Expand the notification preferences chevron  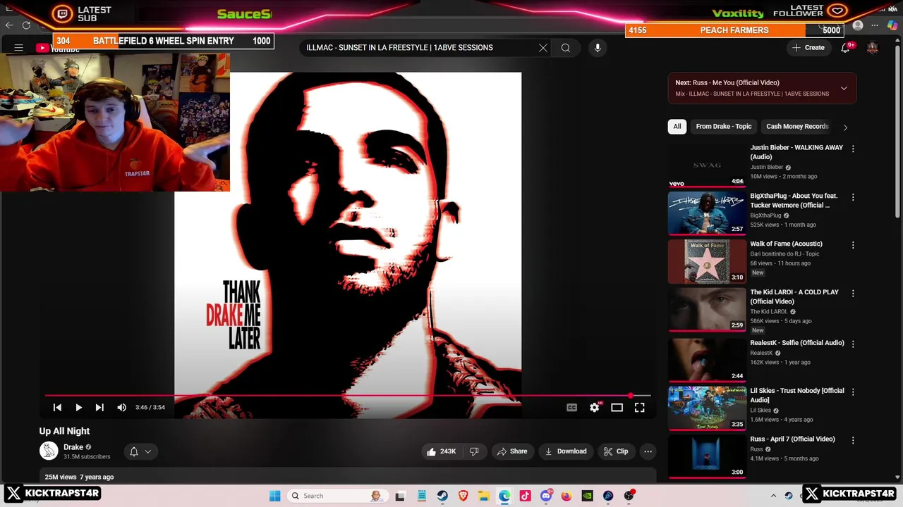coord(148,451)
